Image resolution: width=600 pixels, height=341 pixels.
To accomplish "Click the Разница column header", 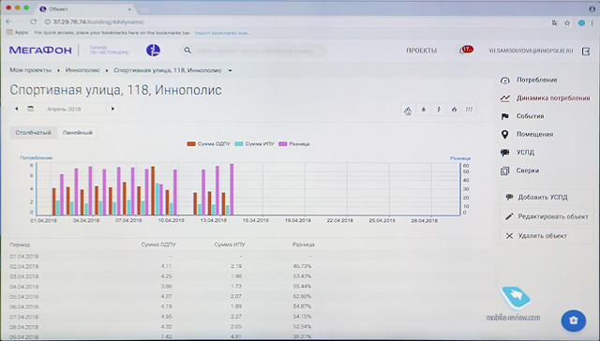I will point(303,245).
